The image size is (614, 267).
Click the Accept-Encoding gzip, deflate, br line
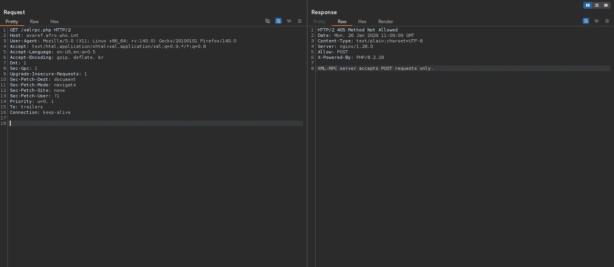[56, 58]
